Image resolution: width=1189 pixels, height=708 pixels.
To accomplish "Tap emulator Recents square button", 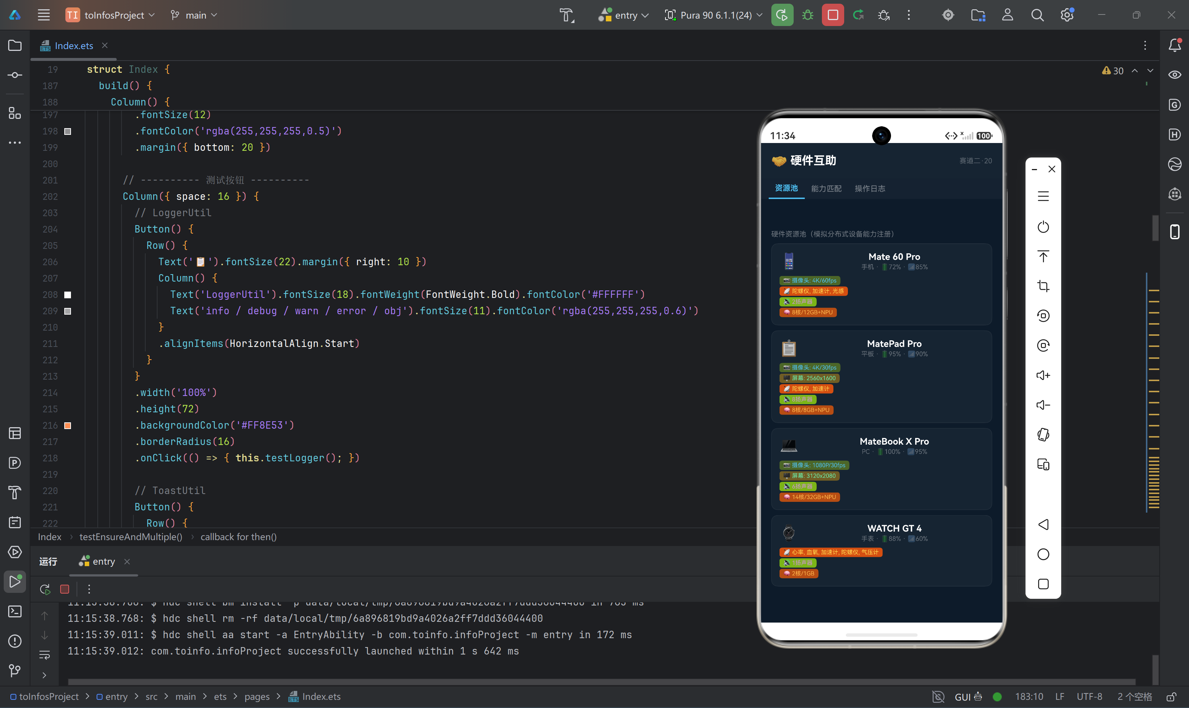I will tap(1043, 584).
